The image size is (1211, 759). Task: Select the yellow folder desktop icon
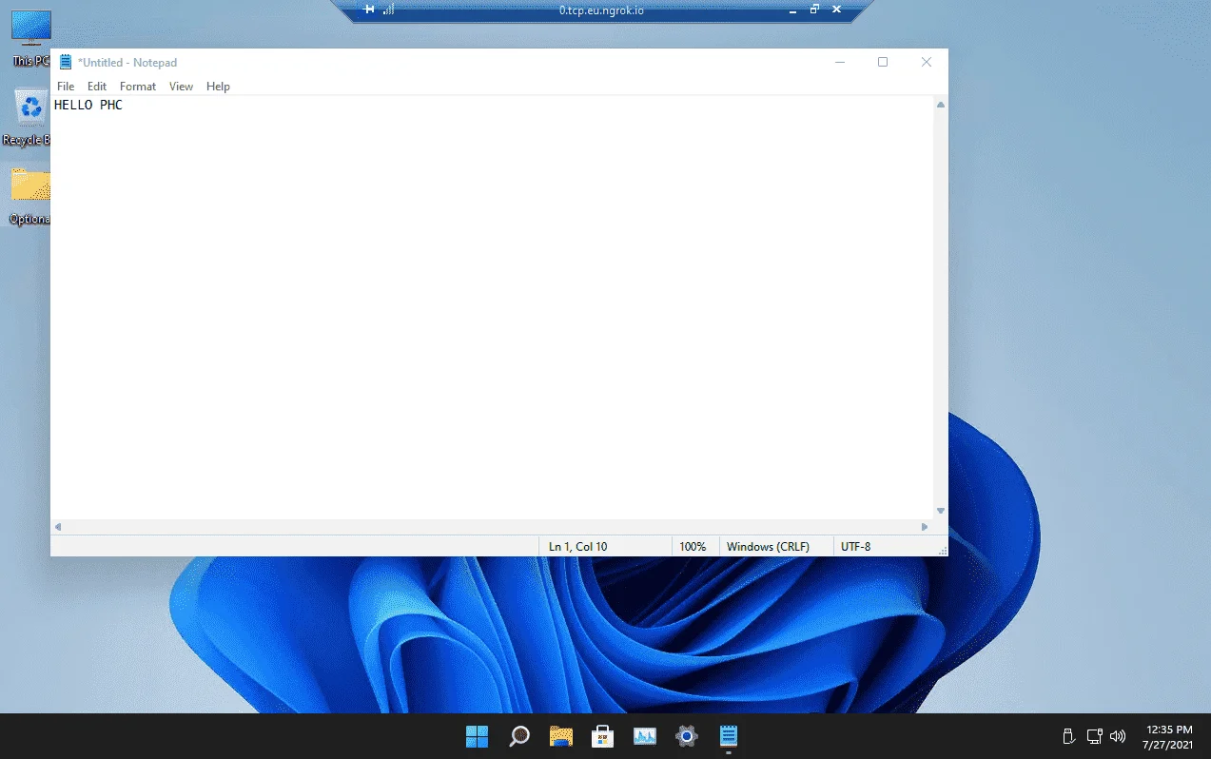pyautogui.click(x=30, y=196)
